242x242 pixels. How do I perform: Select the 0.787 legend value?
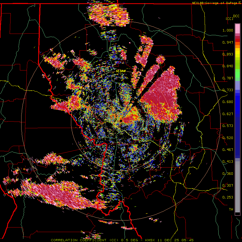pos(228,78)
